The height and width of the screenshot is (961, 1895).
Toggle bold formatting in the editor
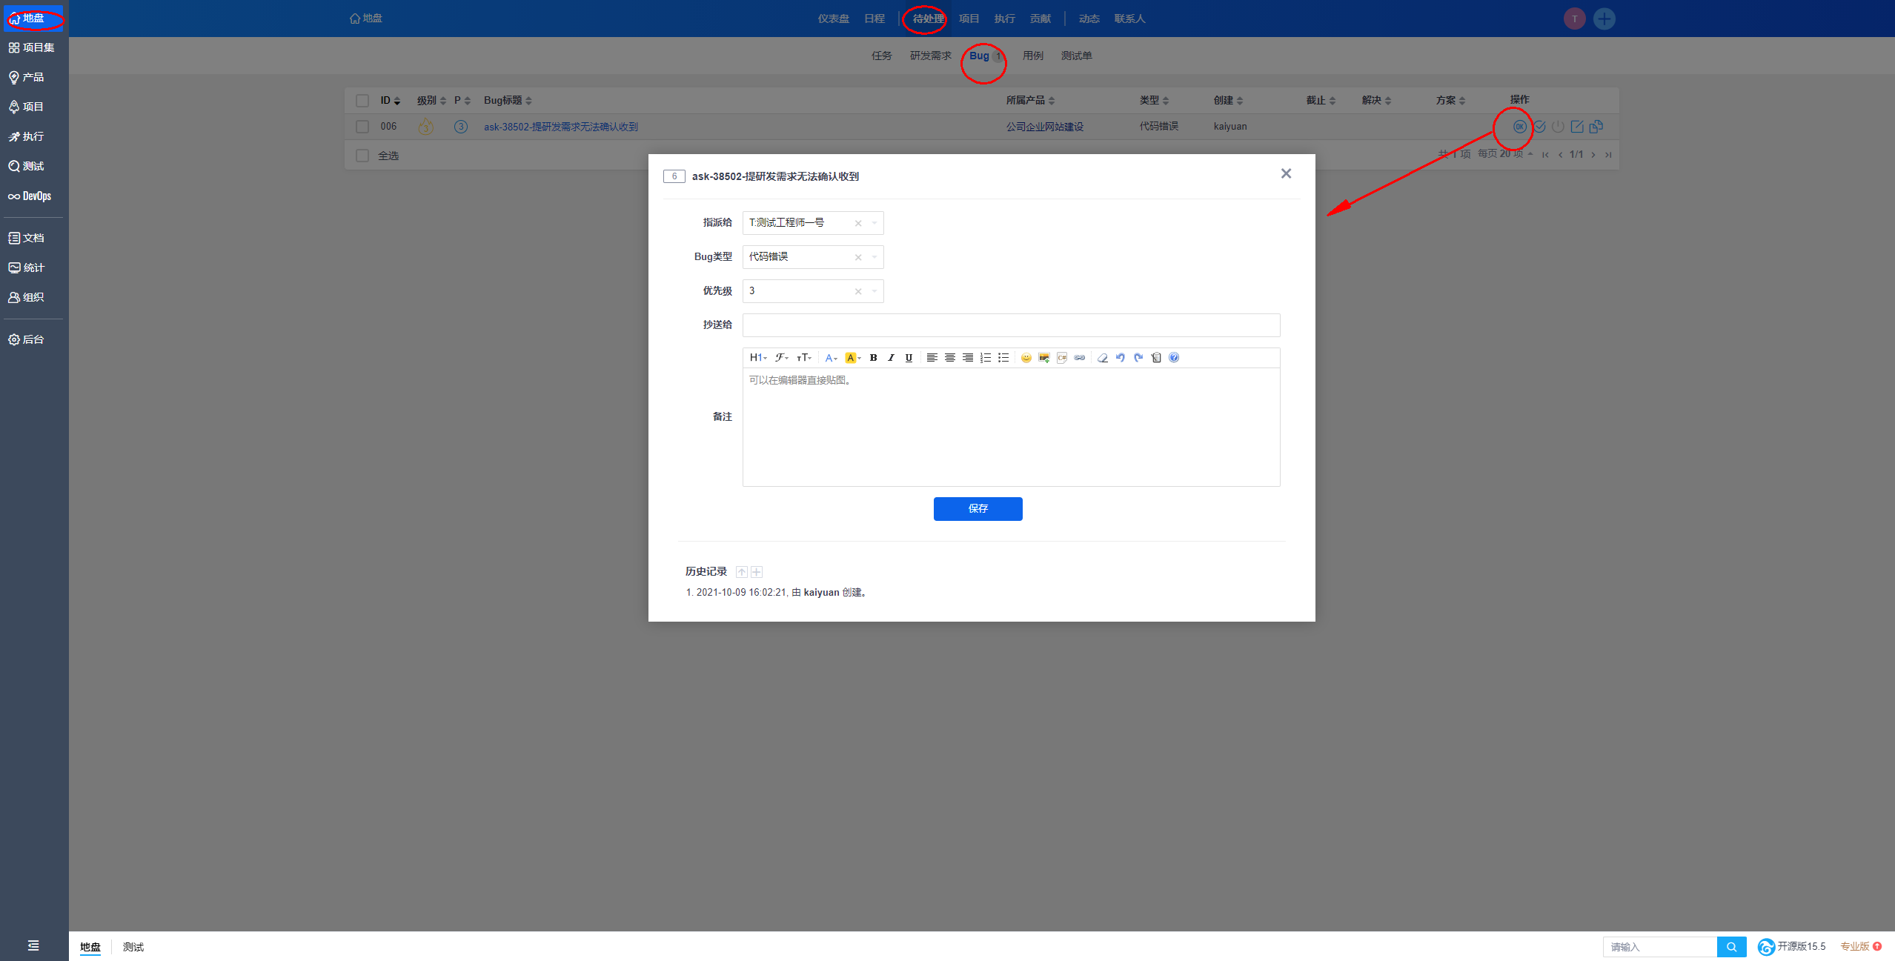[873, 358]
